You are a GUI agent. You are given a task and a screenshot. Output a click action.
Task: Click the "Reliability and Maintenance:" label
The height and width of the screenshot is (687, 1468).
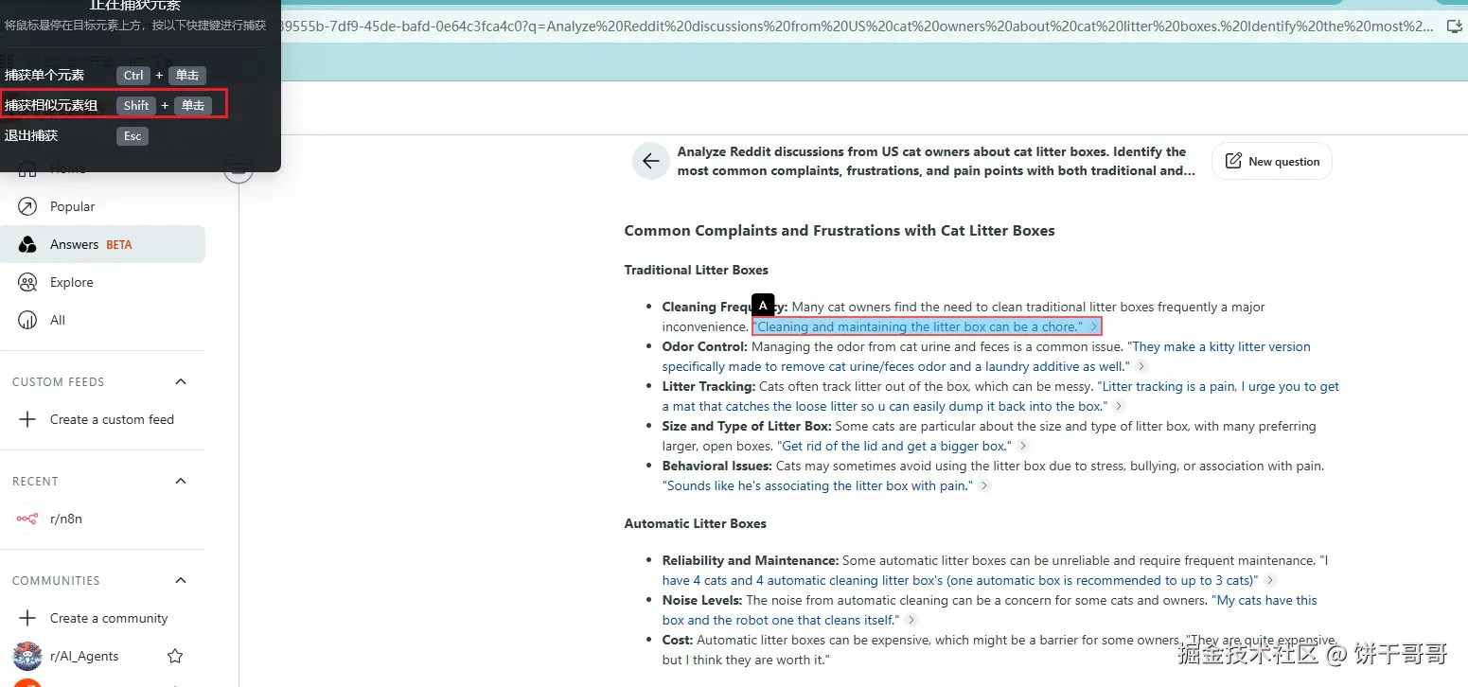coord(751,560)
